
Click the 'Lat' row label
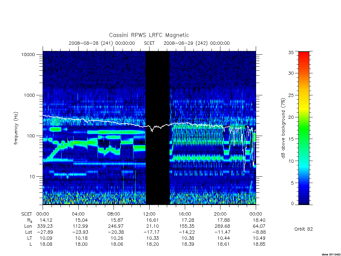(x=29, y=232)
